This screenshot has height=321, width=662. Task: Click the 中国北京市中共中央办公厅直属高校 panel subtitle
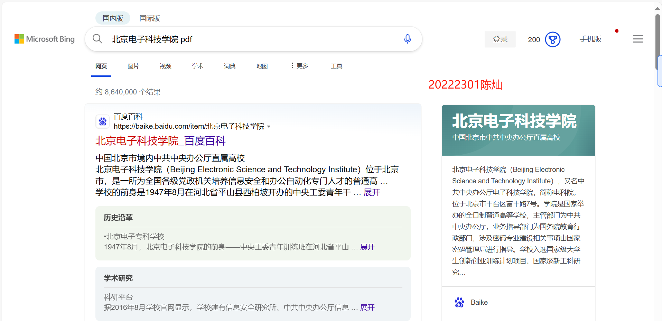pos(506,137)
